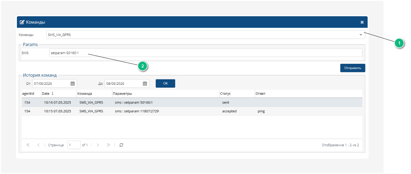Viewport: 411px width, 174px height.
Task: Click the 'Отображение 1 - 2 из 2' text
Action: (x=340, y=145)
